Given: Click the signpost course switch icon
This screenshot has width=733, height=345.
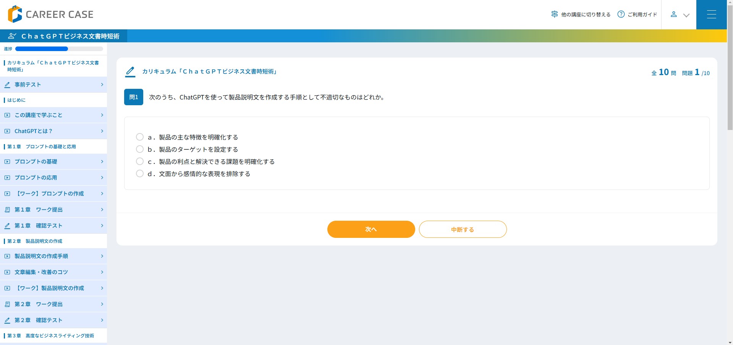Looking at the screenshot, I should 555,14.
